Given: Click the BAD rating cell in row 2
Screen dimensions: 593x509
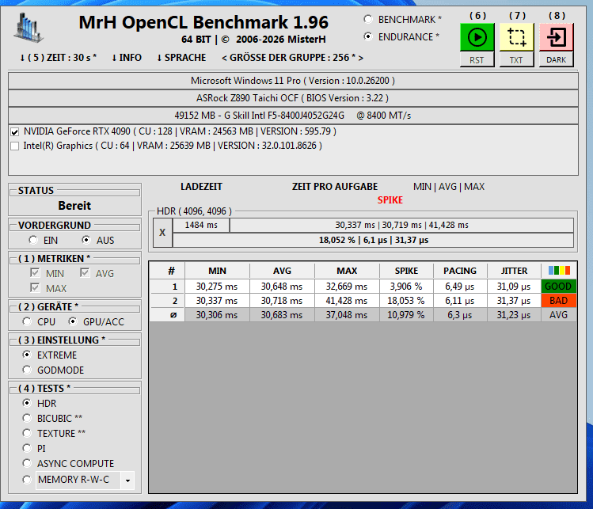Looking at the screenshot, I should click(x=559, y=301).
